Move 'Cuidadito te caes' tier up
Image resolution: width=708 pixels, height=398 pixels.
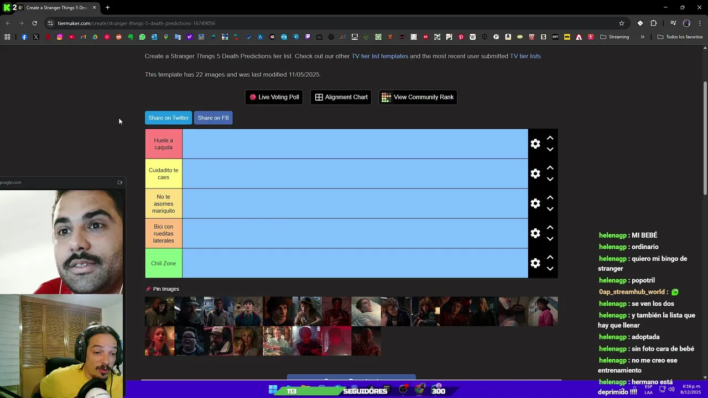click(550, 167)
